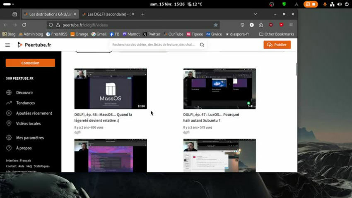Click the Publier upload button
Image resolution: width=352 pixels, height=198 pixels.
(x=277, y=45)
